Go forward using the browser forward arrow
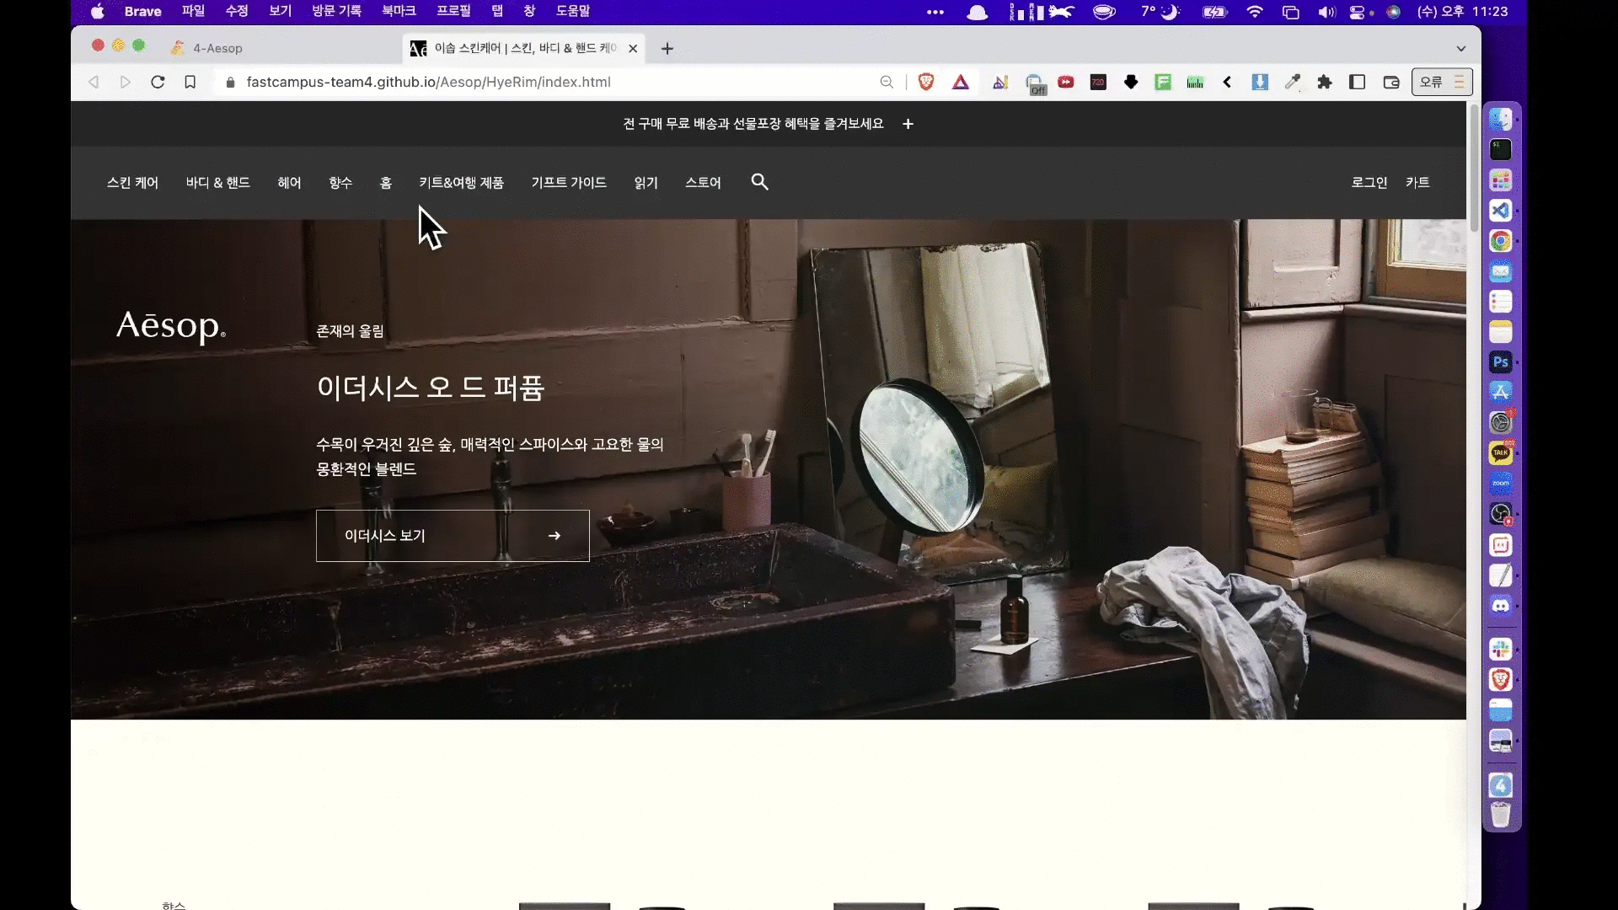This screenshot has width=1618, height=910. [126, 83]
